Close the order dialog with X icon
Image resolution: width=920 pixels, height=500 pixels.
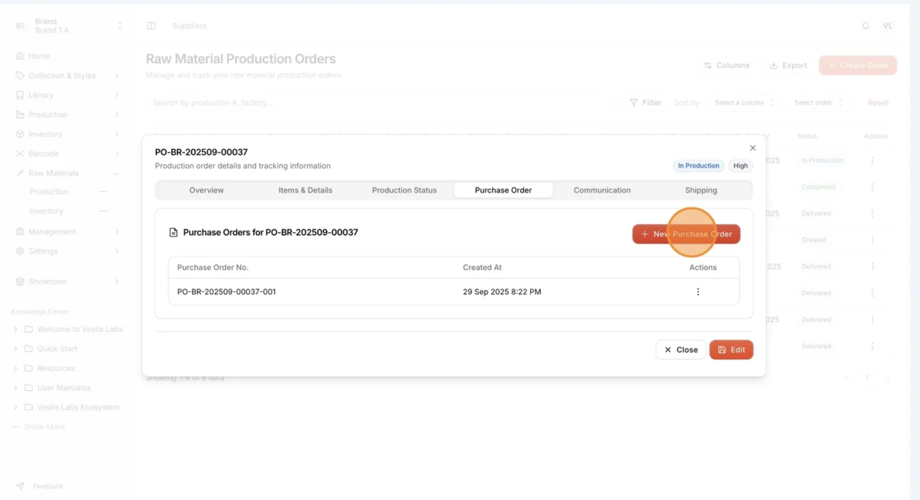[x=753, y=148]
